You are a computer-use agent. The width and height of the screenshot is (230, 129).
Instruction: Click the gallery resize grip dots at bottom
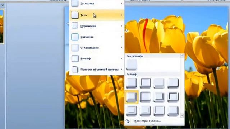click(x=154, y=124)
